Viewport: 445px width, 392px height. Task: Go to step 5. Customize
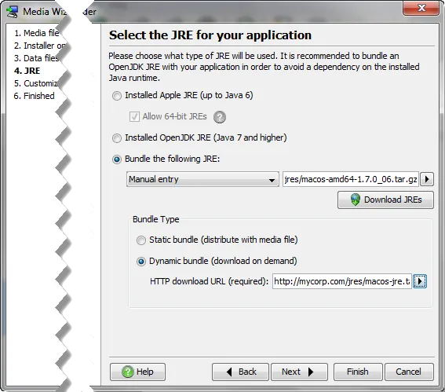tap(36, 83)
